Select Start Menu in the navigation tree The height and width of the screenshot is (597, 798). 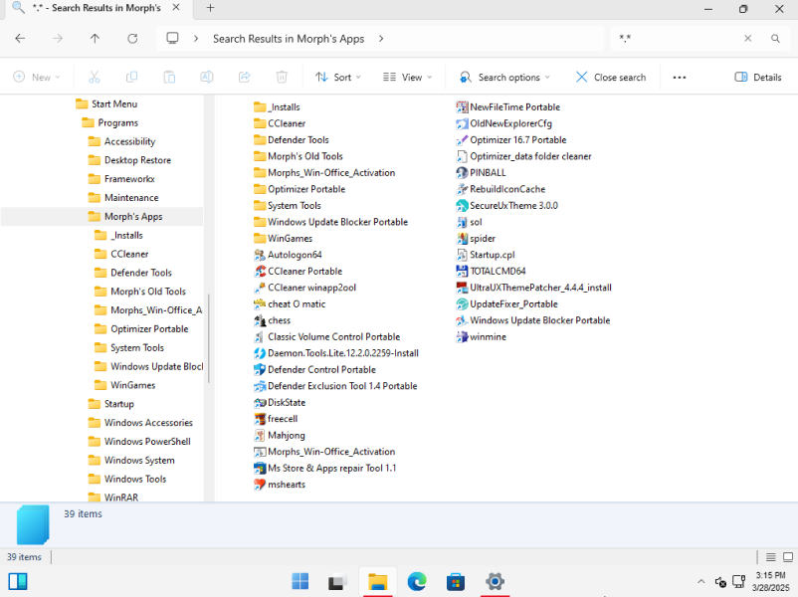click(114, 104)
